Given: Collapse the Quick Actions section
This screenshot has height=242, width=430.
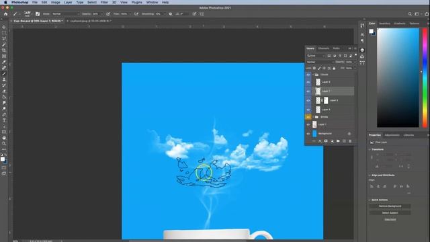Looking at the screenshot, I should point(370,200).
